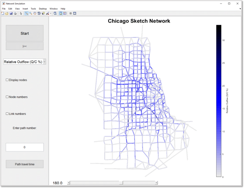244x188 pixels.
Task: Click the Enter path number label
Action: pos(25,128)
